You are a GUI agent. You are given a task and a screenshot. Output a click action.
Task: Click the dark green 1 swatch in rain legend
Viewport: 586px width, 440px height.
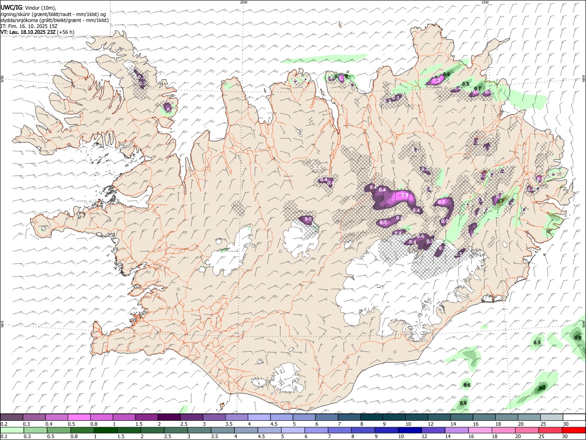coord(106,430)
